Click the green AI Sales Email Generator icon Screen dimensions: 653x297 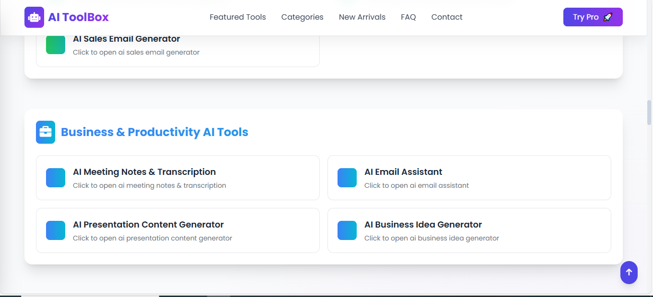[x=56, y=45]
